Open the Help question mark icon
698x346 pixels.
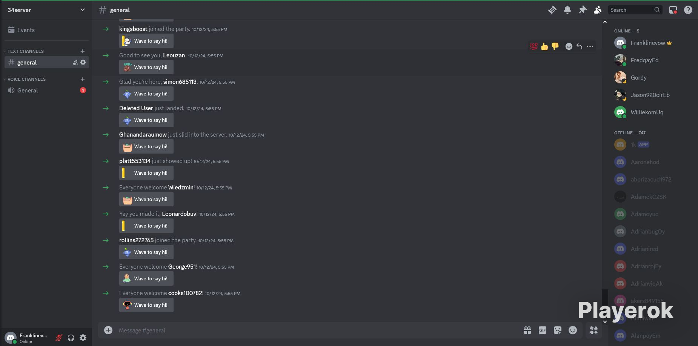click(688, 10)
